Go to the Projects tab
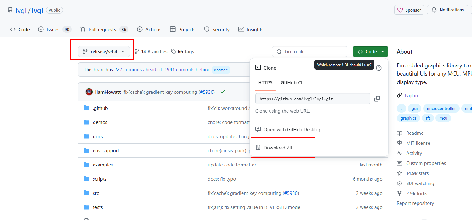Viewport: 472px width, 220px height. pyautogui.click(x=183, y=30)
